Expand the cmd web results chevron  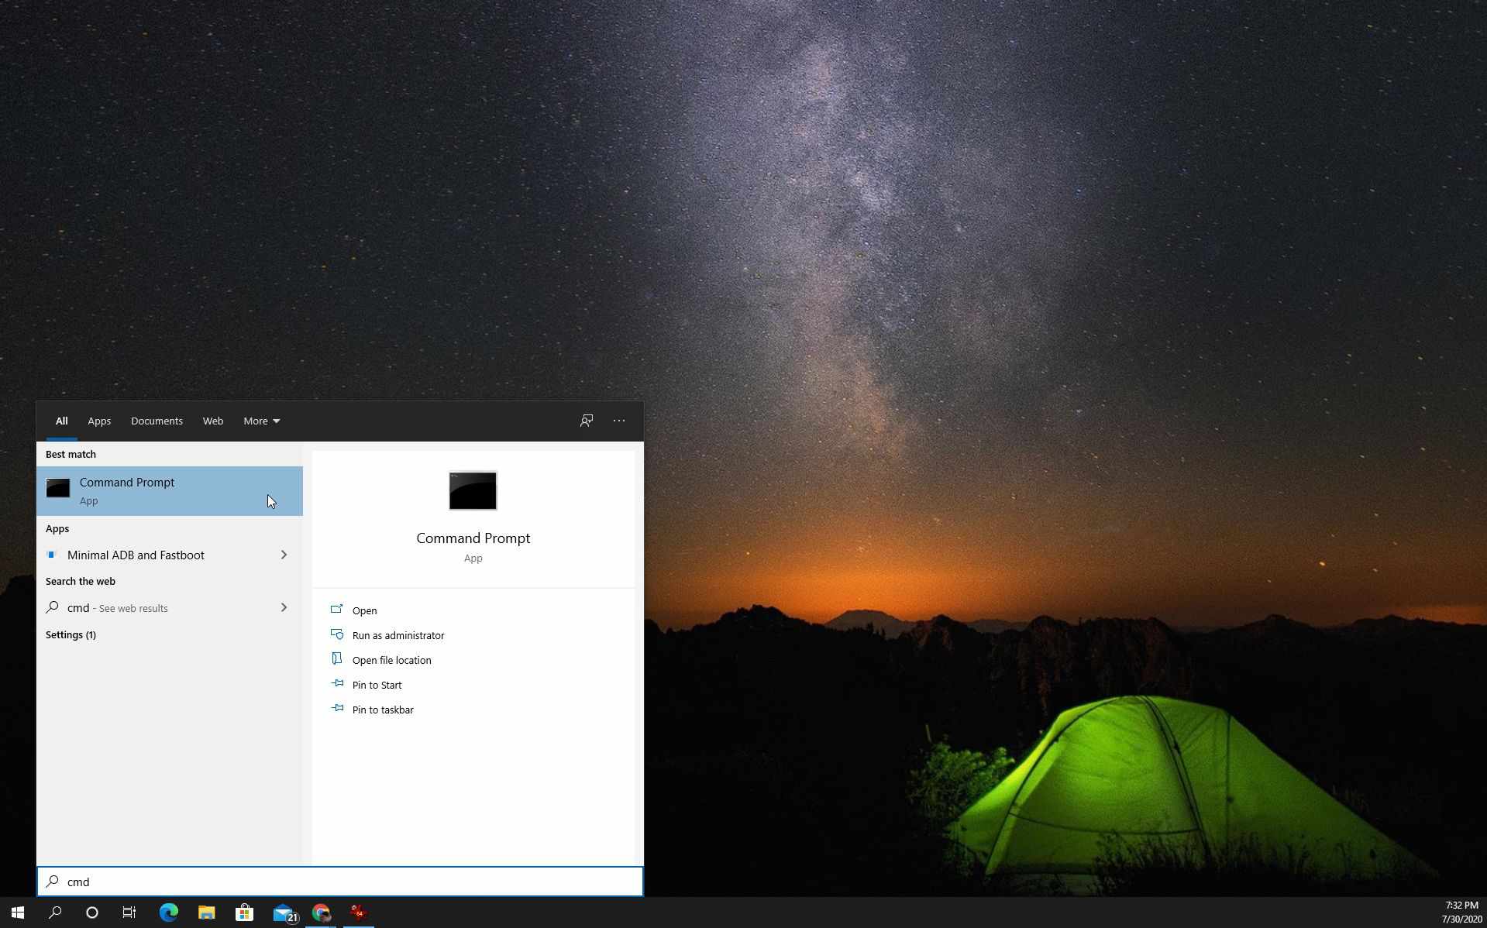pyautogui.click(x=284, y=607)
